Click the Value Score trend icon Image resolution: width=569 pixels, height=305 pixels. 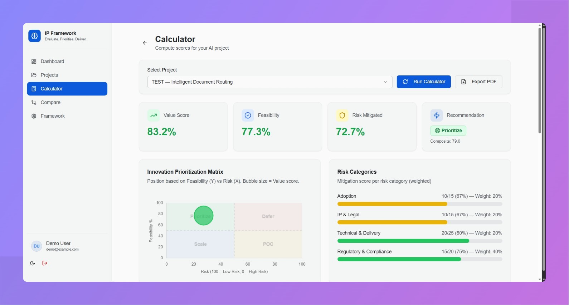tap(154, 115)
